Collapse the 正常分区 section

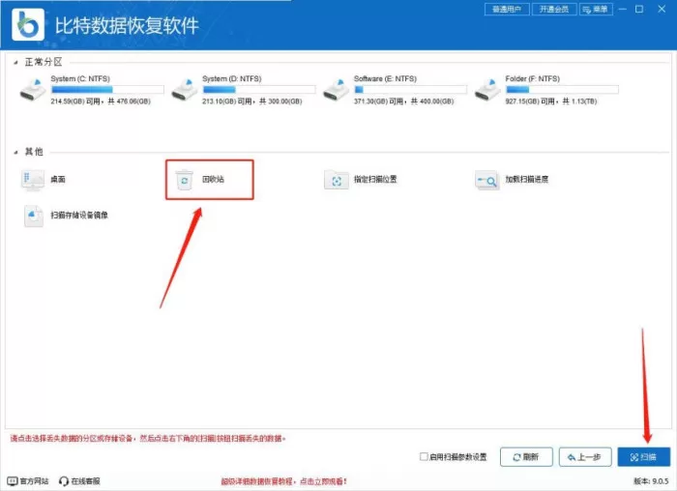(x=16, y=63)
